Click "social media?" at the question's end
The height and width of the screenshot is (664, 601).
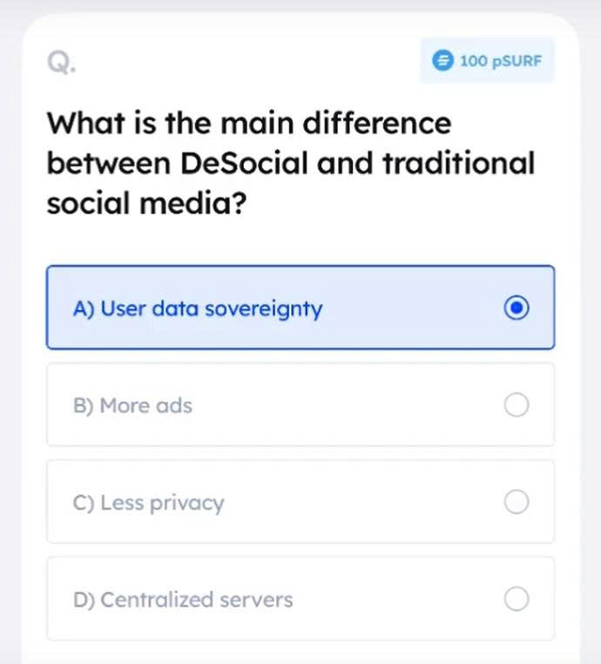coord(145,204)
